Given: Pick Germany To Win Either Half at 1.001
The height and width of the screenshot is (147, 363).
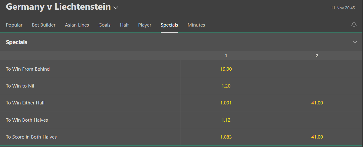Looking at the screenshot, I should (x=226, y=103).
